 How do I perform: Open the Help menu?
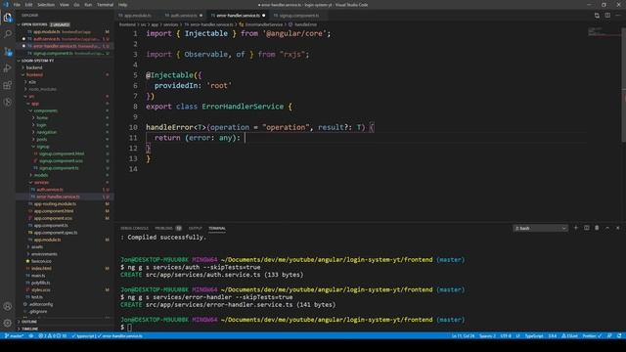pyautogui.click(x=122, y=5)
